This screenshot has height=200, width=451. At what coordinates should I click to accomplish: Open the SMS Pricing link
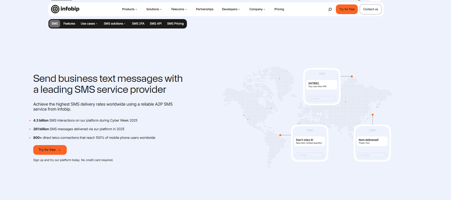click(175, 24)
